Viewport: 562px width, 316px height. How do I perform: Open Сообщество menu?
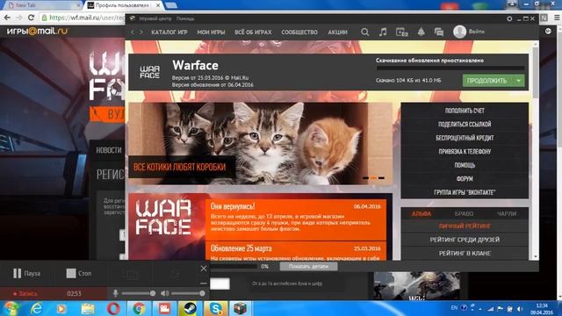[299, 32]
